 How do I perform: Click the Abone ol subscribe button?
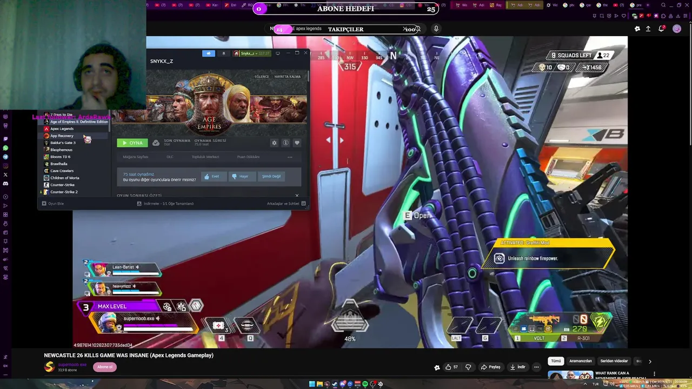tap(105, 367)
